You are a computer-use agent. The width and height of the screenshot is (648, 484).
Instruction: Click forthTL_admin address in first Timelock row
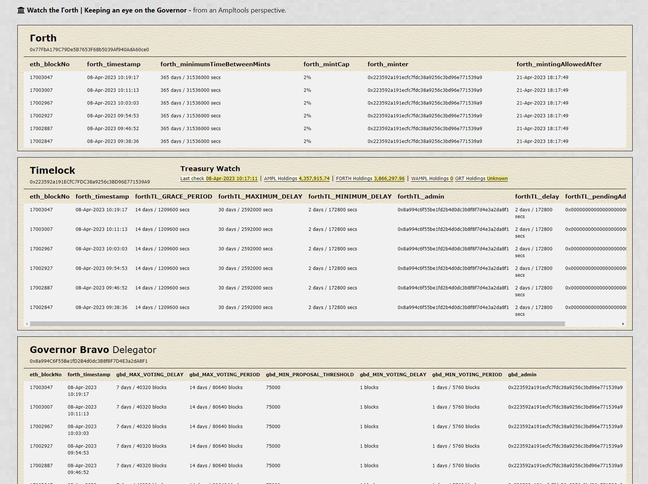(453, 210)
